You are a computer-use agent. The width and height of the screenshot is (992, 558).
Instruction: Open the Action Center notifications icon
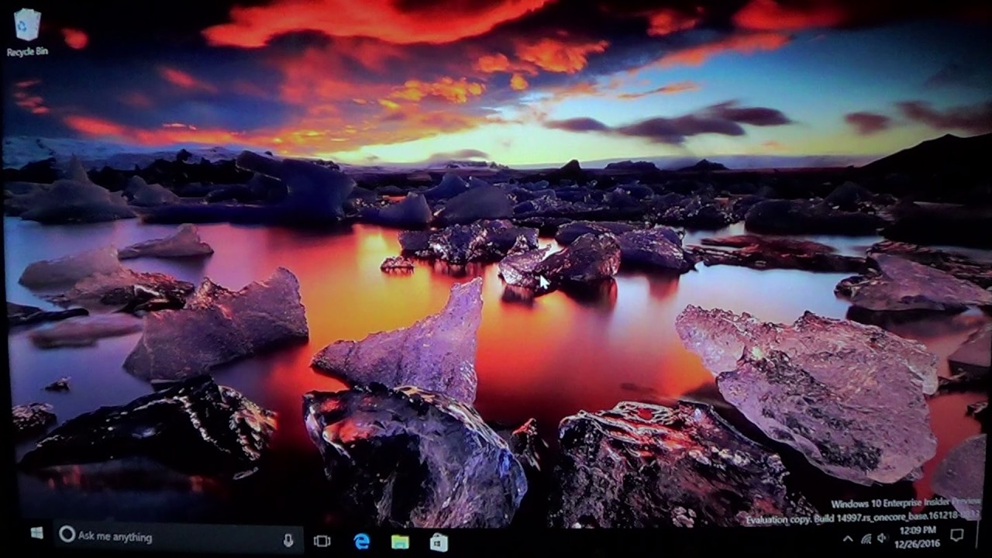tap(957, 535)
